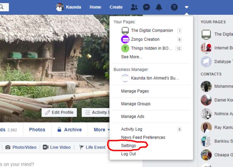Open the Photos tab

37,130
